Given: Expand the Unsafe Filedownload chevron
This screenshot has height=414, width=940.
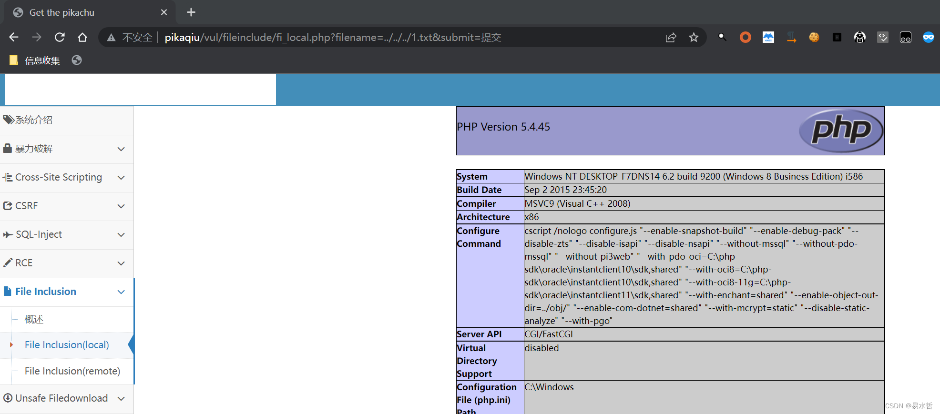Looking at the screenshot, I should pos(121,399).
